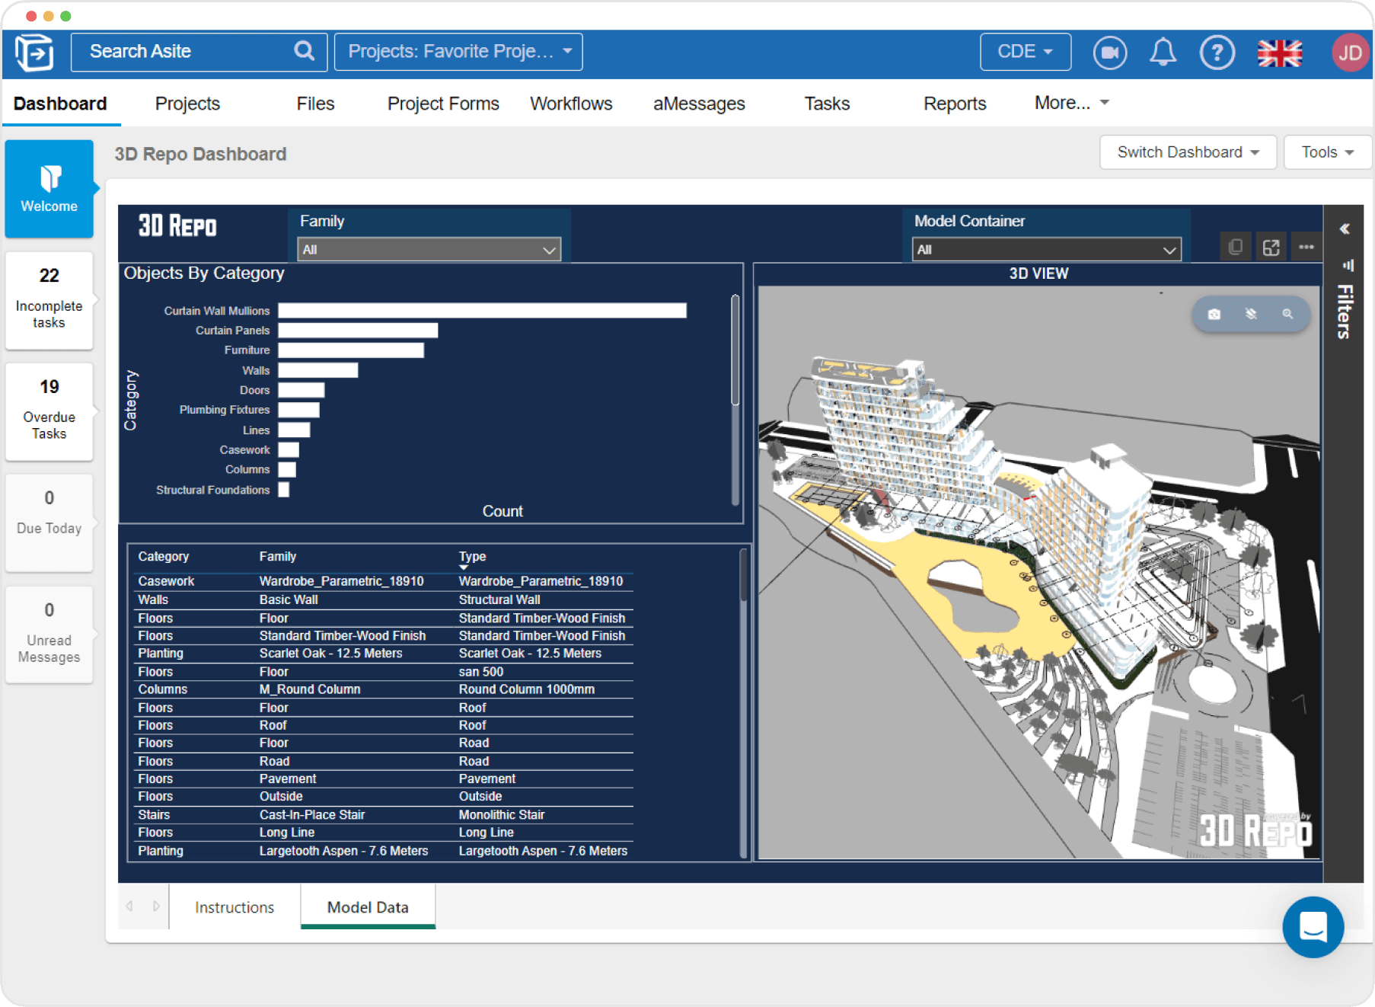Click the san 500 type cell
This screenshot has width=1375, height=1007.
(x=481, y=672)
